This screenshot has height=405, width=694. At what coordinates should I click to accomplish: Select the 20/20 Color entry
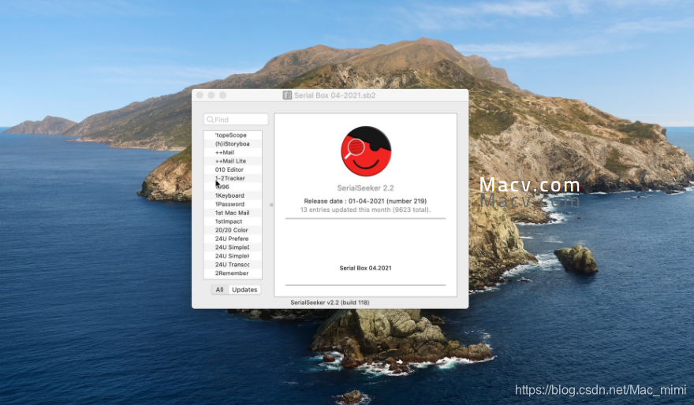[233, 230]
